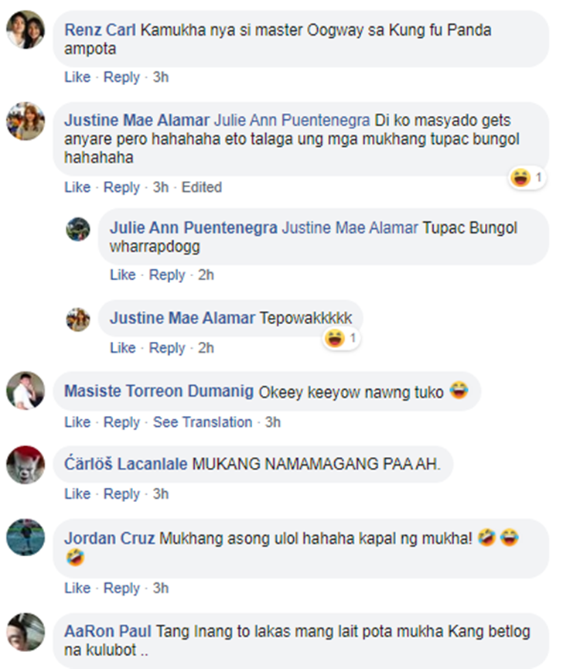Viewport: 580px width, 669px height.
Task: Reply to Renz Carl's comment
Action: tap(121, 77)
